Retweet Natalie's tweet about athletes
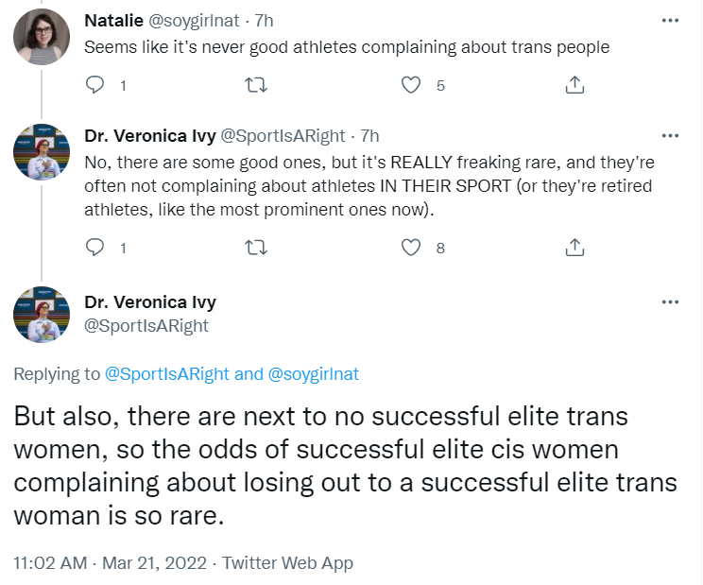The height and width of the screenshot is (585, 703). (256, 85)
